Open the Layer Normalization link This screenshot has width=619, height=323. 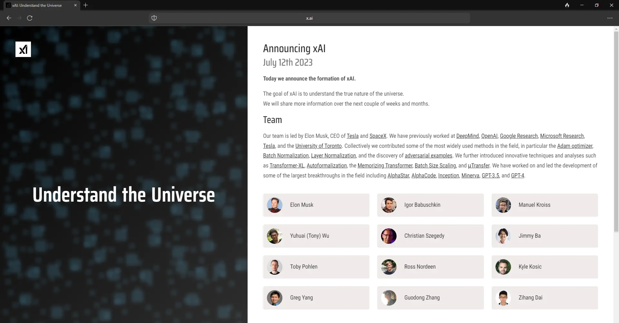(333, 156)
